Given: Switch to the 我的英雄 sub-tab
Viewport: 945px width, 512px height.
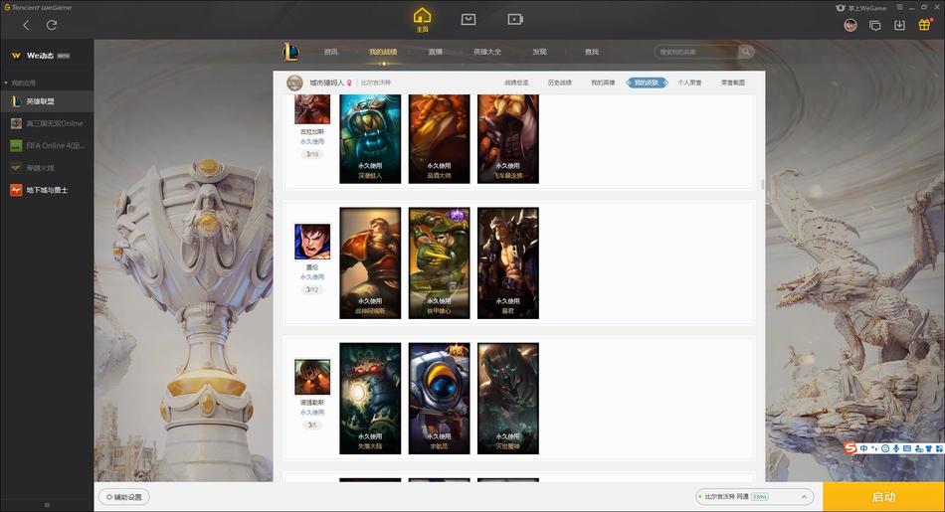Looking at the screenshot, I should [603, 83].
